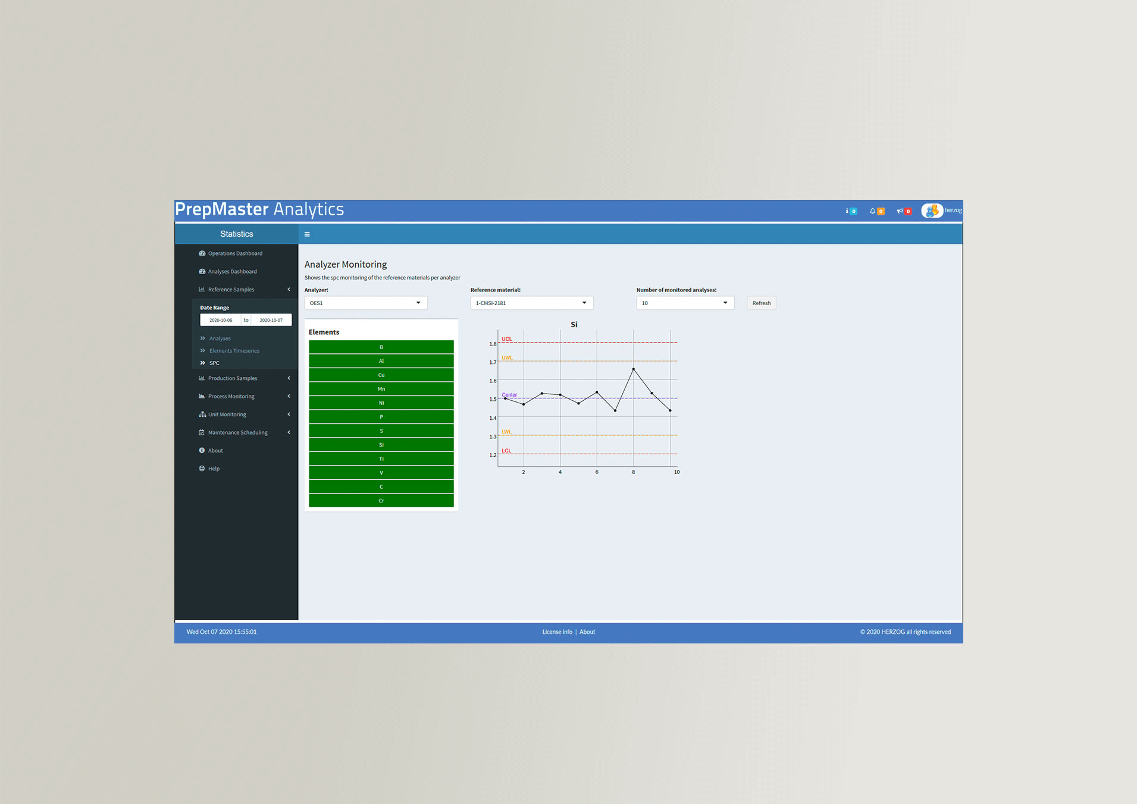This screenshot has width=1137, height=804.
Task: Open Analyses Dashboard in sidebar
Action: tap(233, 271)
